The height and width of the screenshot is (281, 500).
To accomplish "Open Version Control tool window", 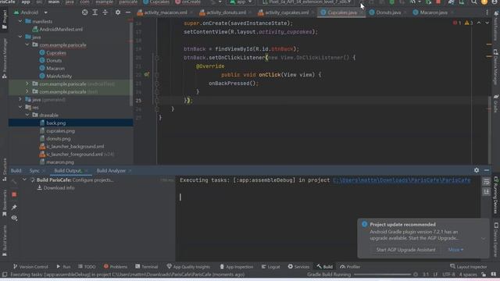I will point(30,267).
